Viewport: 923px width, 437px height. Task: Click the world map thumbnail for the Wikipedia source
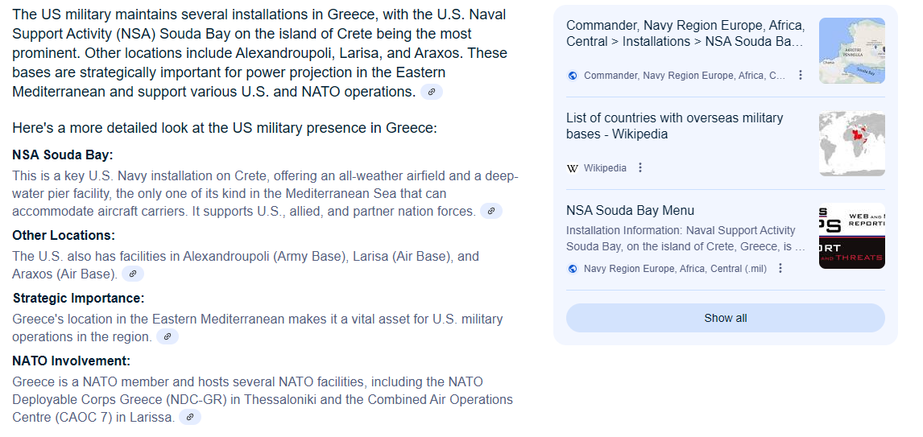852,143
